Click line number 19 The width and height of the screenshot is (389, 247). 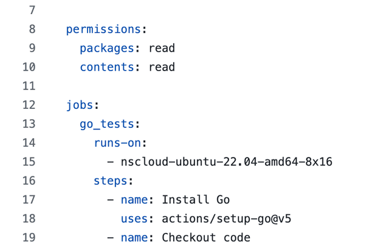(29, 237)
